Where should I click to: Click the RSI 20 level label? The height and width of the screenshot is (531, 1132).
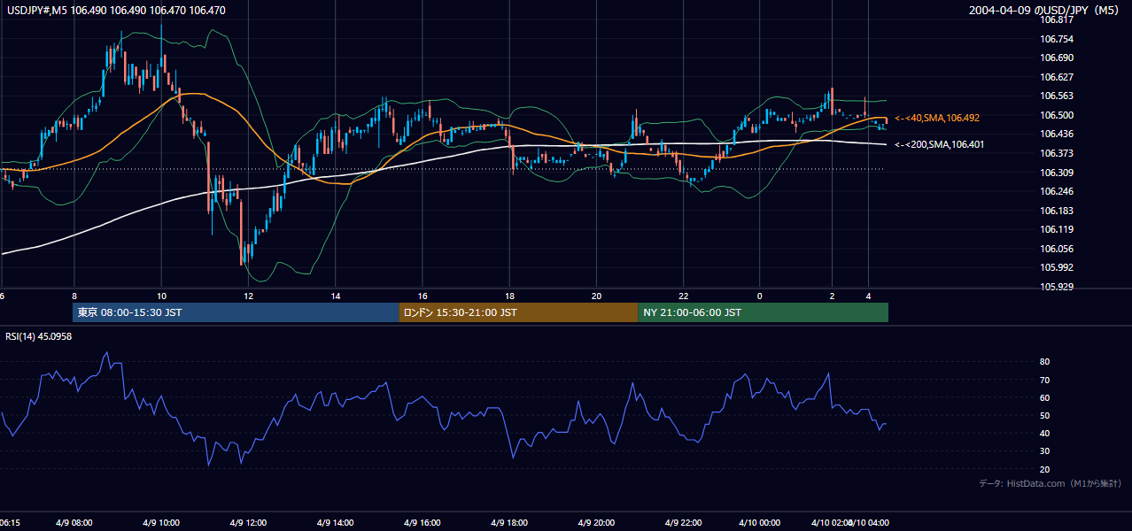click(x=1045, y=469)
